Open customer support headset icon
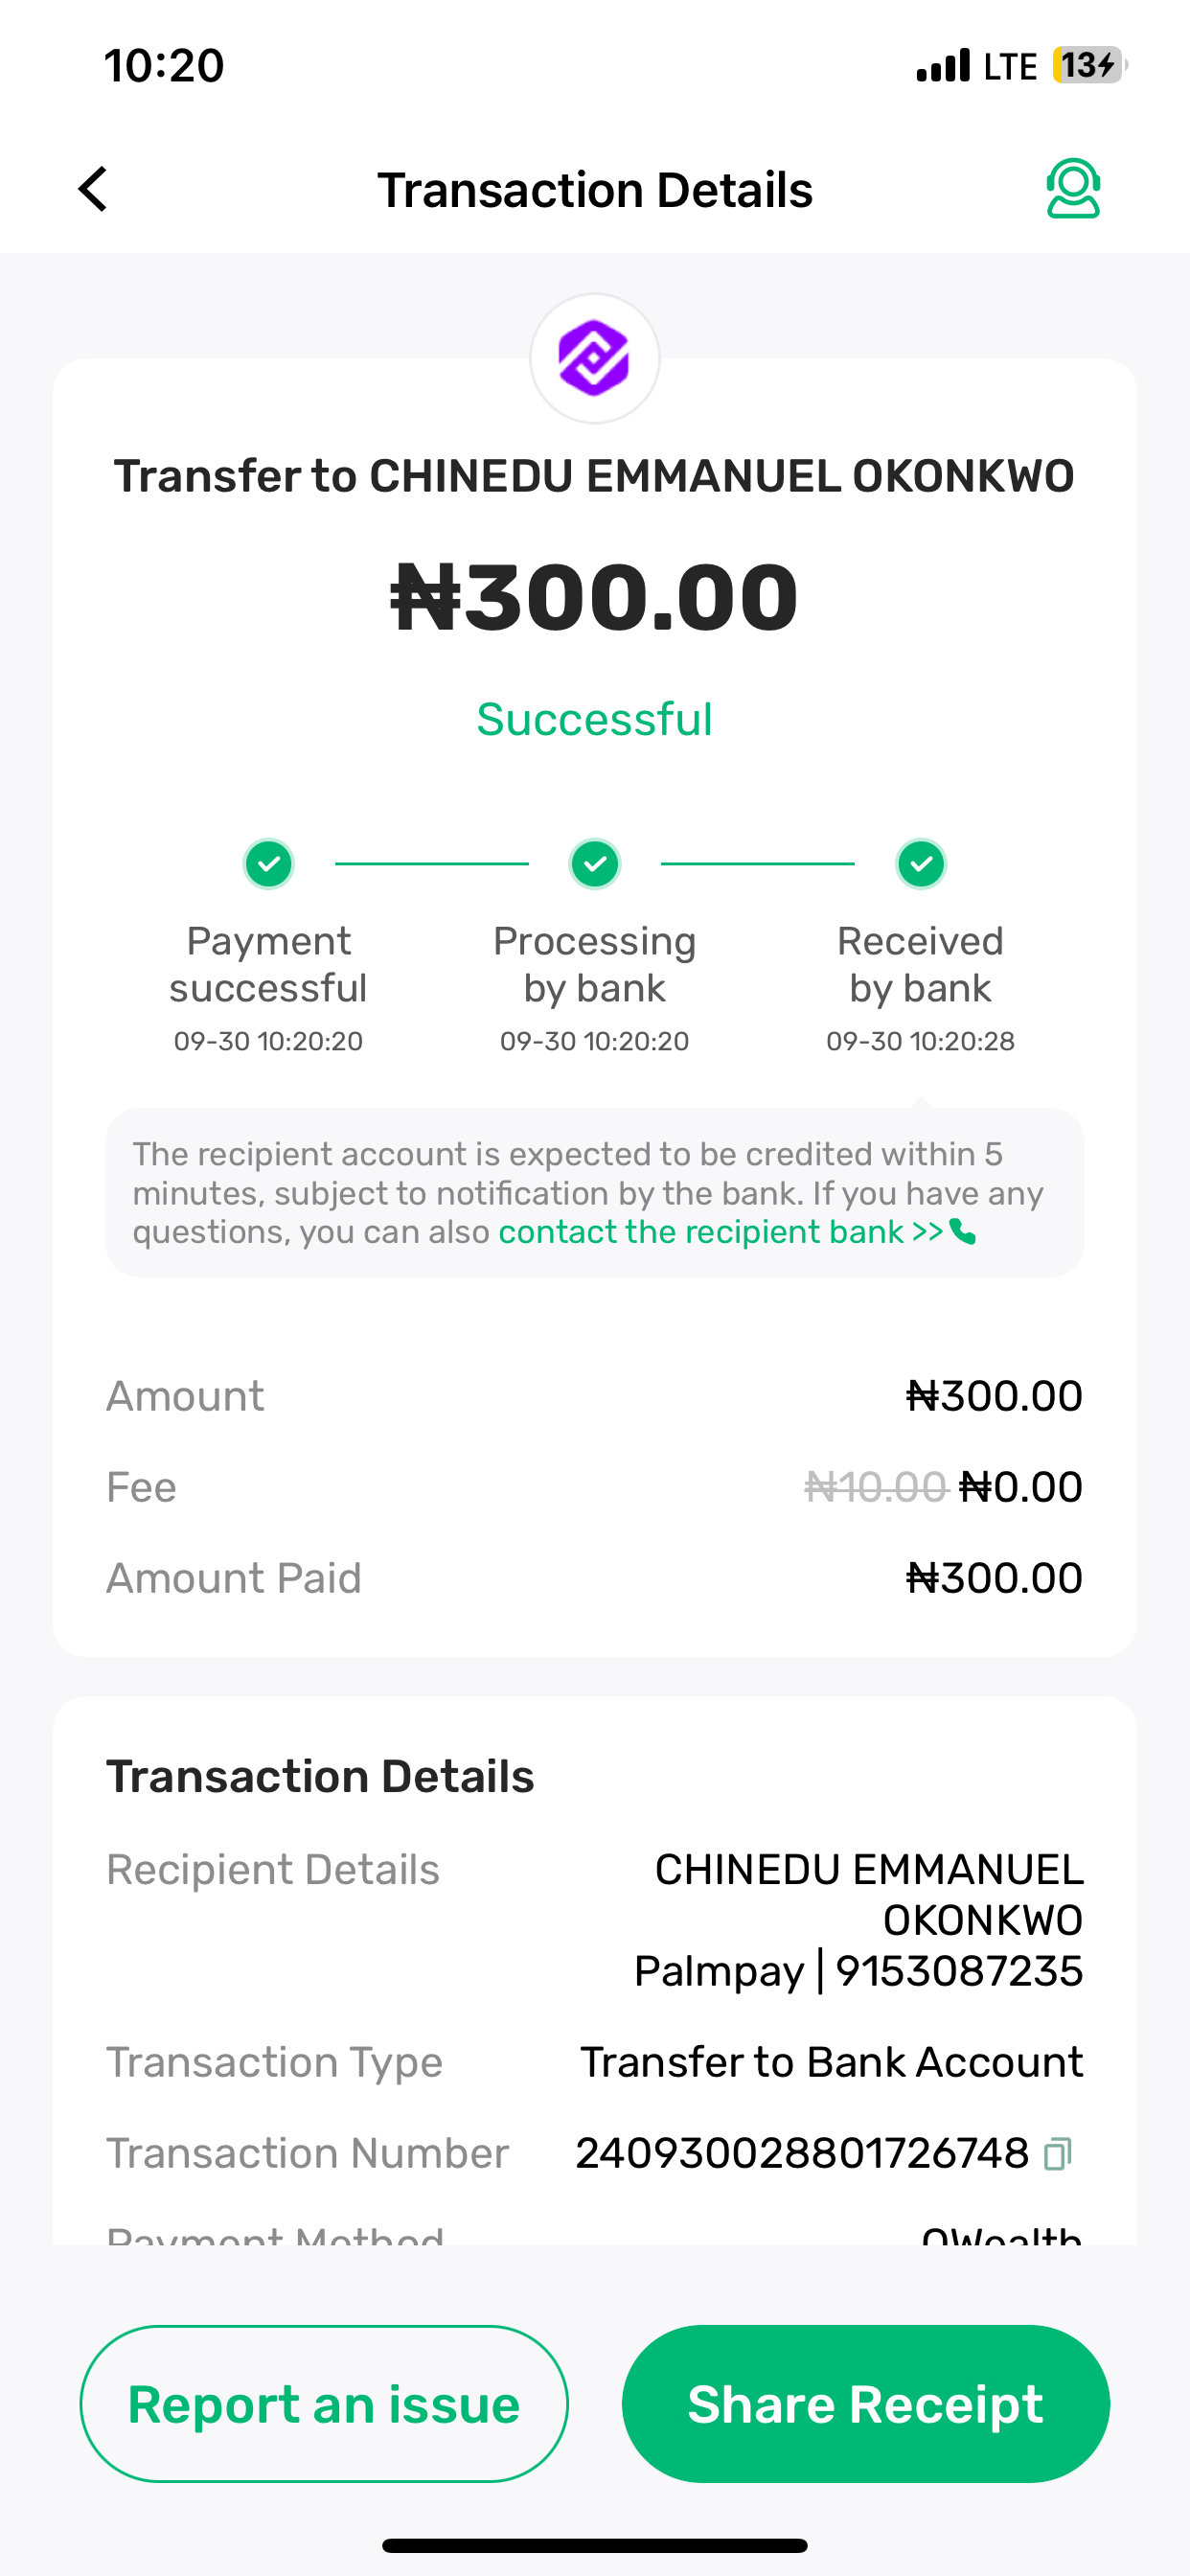Screen dimensions: 1190x2576 click(x=1073, y=188)
